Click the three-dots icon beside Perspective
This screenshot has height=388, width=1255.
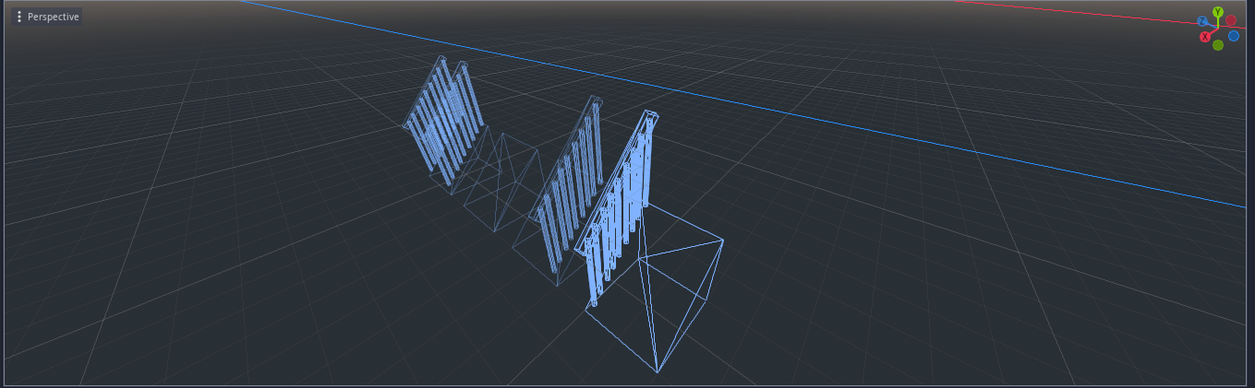tap(19, 17)
